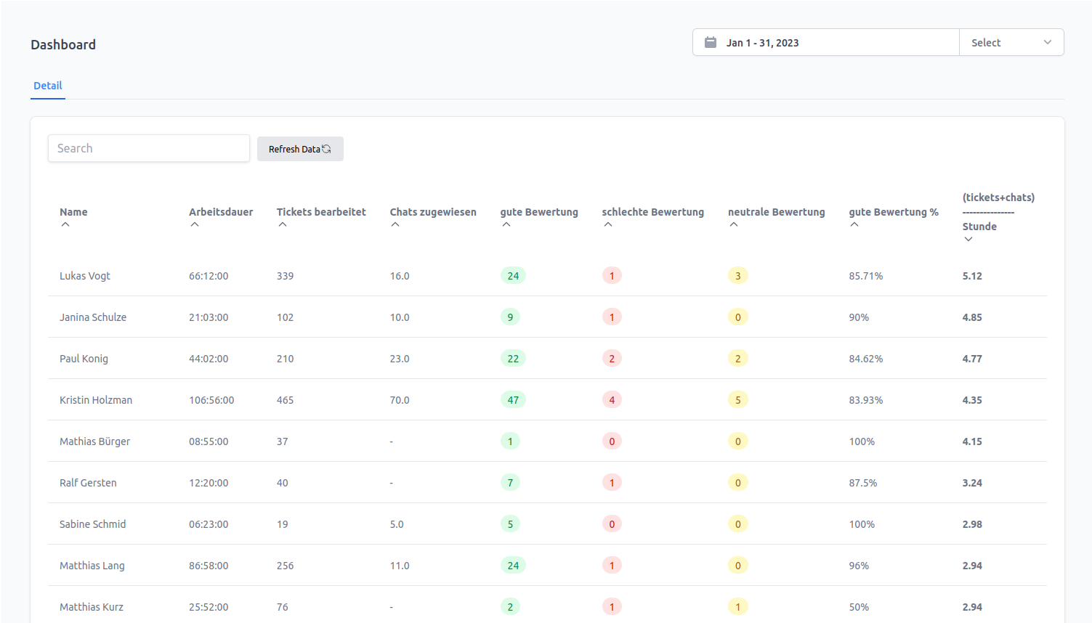
Task: Click tickets value 465
Action: tap(285, 400)
